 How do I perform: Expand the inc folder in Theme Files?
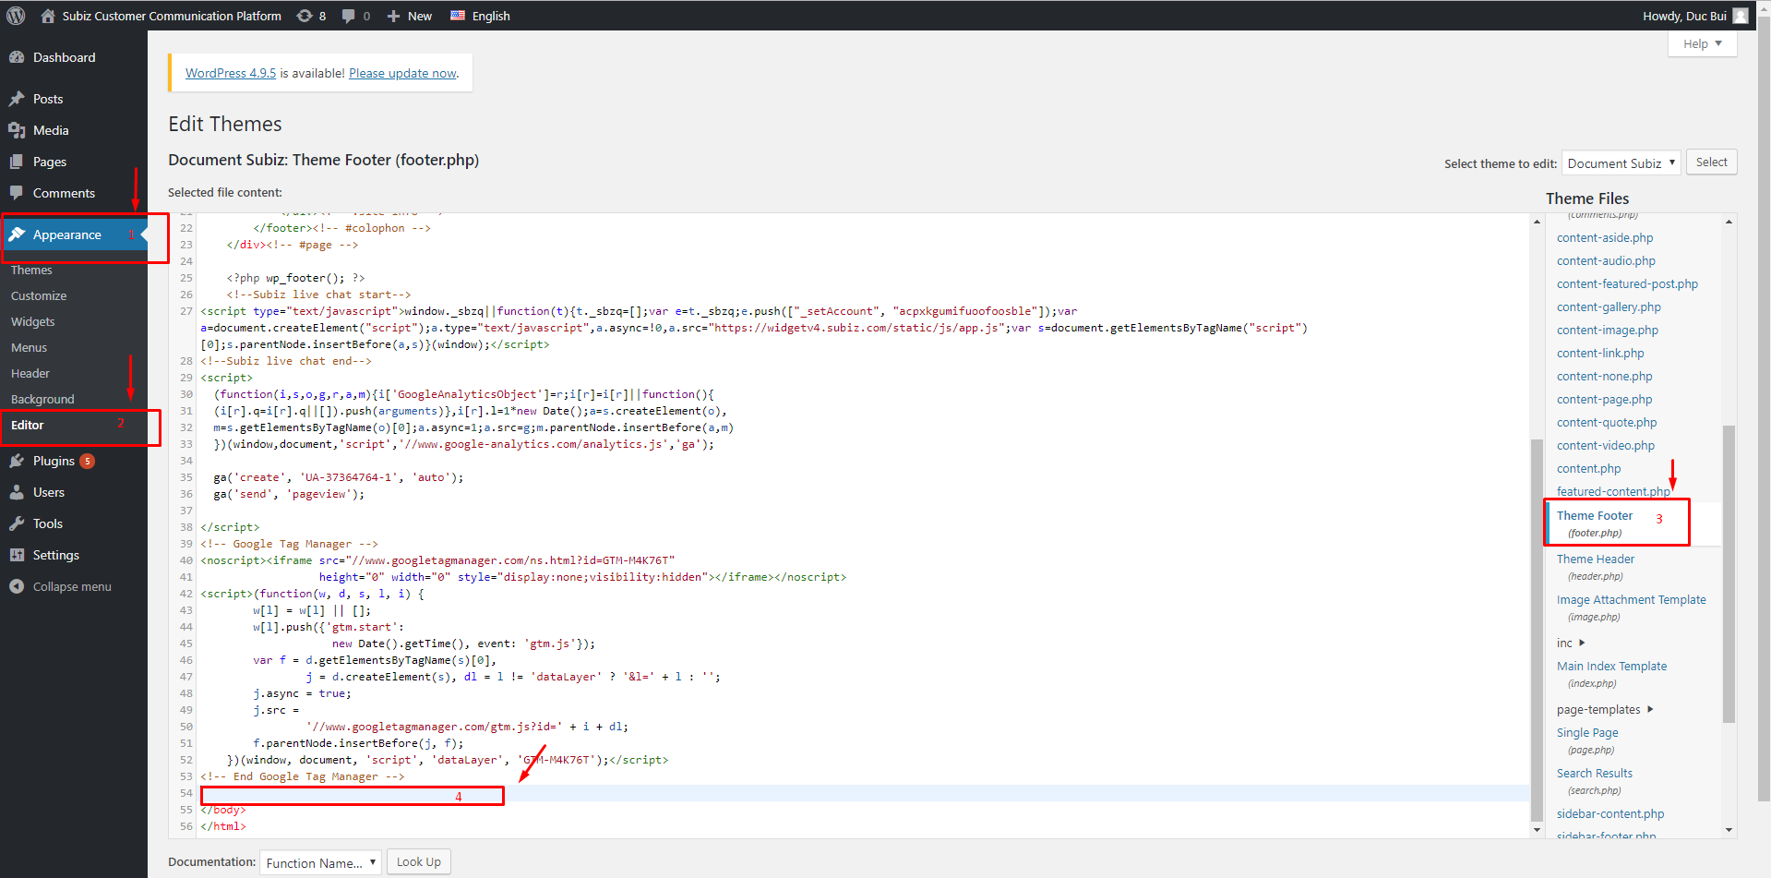tap(1581, 643)
